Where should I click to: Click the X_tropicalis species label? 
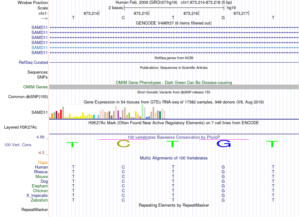(37, 196)
